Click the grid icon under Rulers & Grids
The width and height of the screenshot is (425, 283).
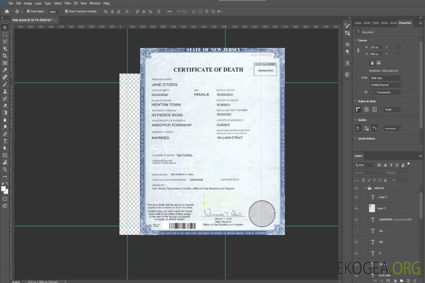pos(366,109)
